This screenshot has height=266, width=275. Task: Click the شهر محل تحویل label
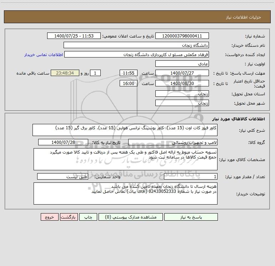pos(249,103)
